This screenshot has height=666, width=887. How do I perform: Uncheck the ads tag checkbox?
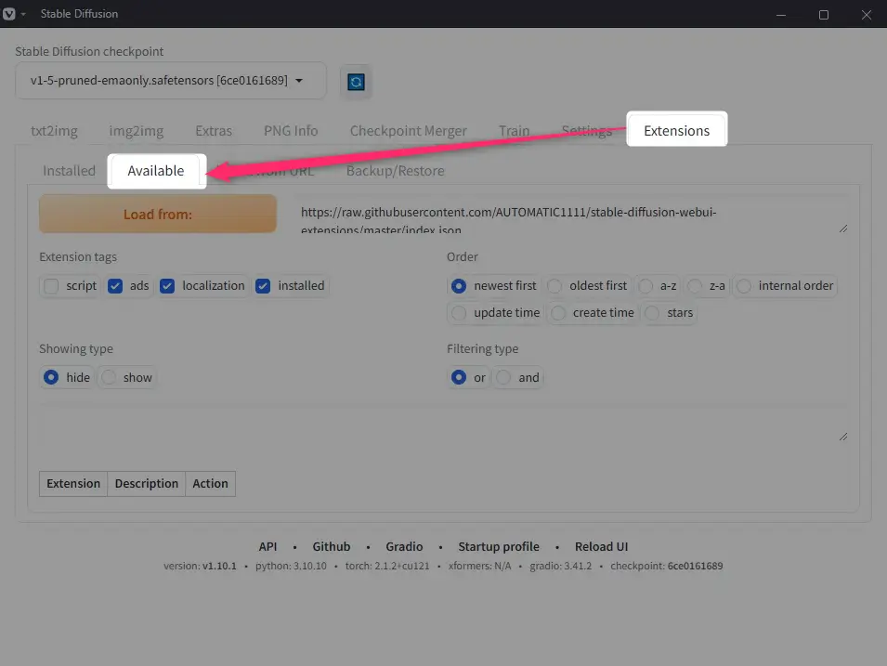tap(115, 286)
